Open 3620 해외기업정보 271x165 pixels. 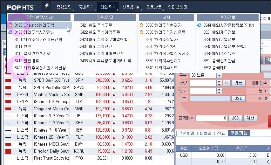(x=219, y=39)
